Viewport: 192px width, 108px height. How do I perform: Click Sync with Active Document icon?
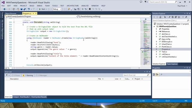(169, 17)
